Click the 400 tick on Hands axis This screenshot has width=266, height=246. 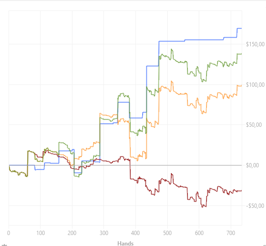coord(135,233)
